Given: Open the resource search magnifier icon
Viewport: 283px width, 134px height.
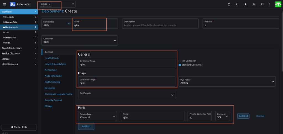Looking at the screenshot, I should click(262, 4).
